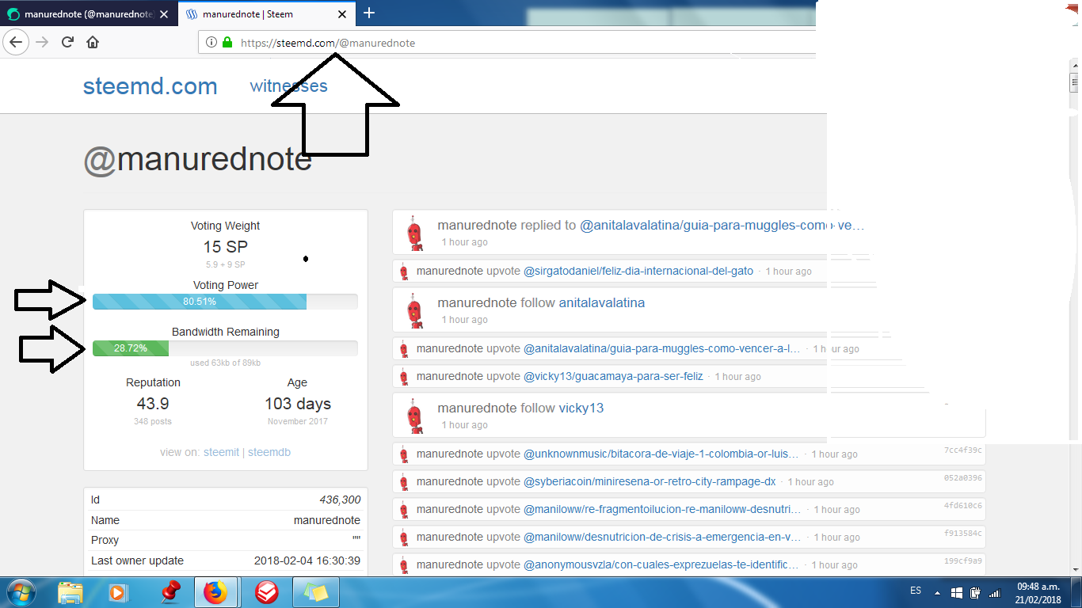The image size is (1082, 608).
Task: Open anonymousvzla con-cuales-exprezuelas link
Action: [x=661, y=564]
